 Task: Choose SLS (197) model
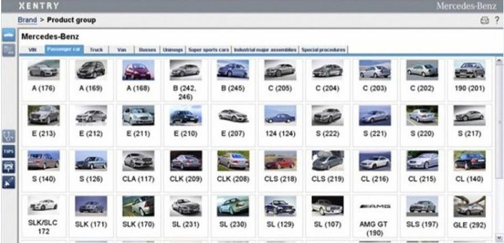pos(422,216)
